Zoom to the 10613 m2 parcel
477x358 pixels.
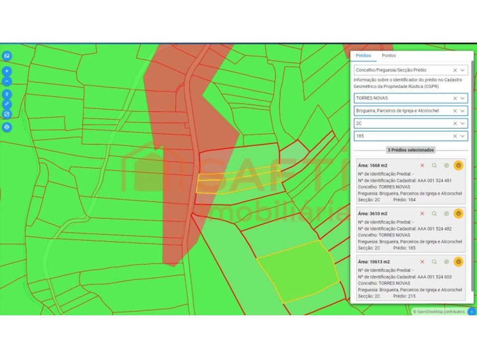pyautogui.click(x=434, y=262)
